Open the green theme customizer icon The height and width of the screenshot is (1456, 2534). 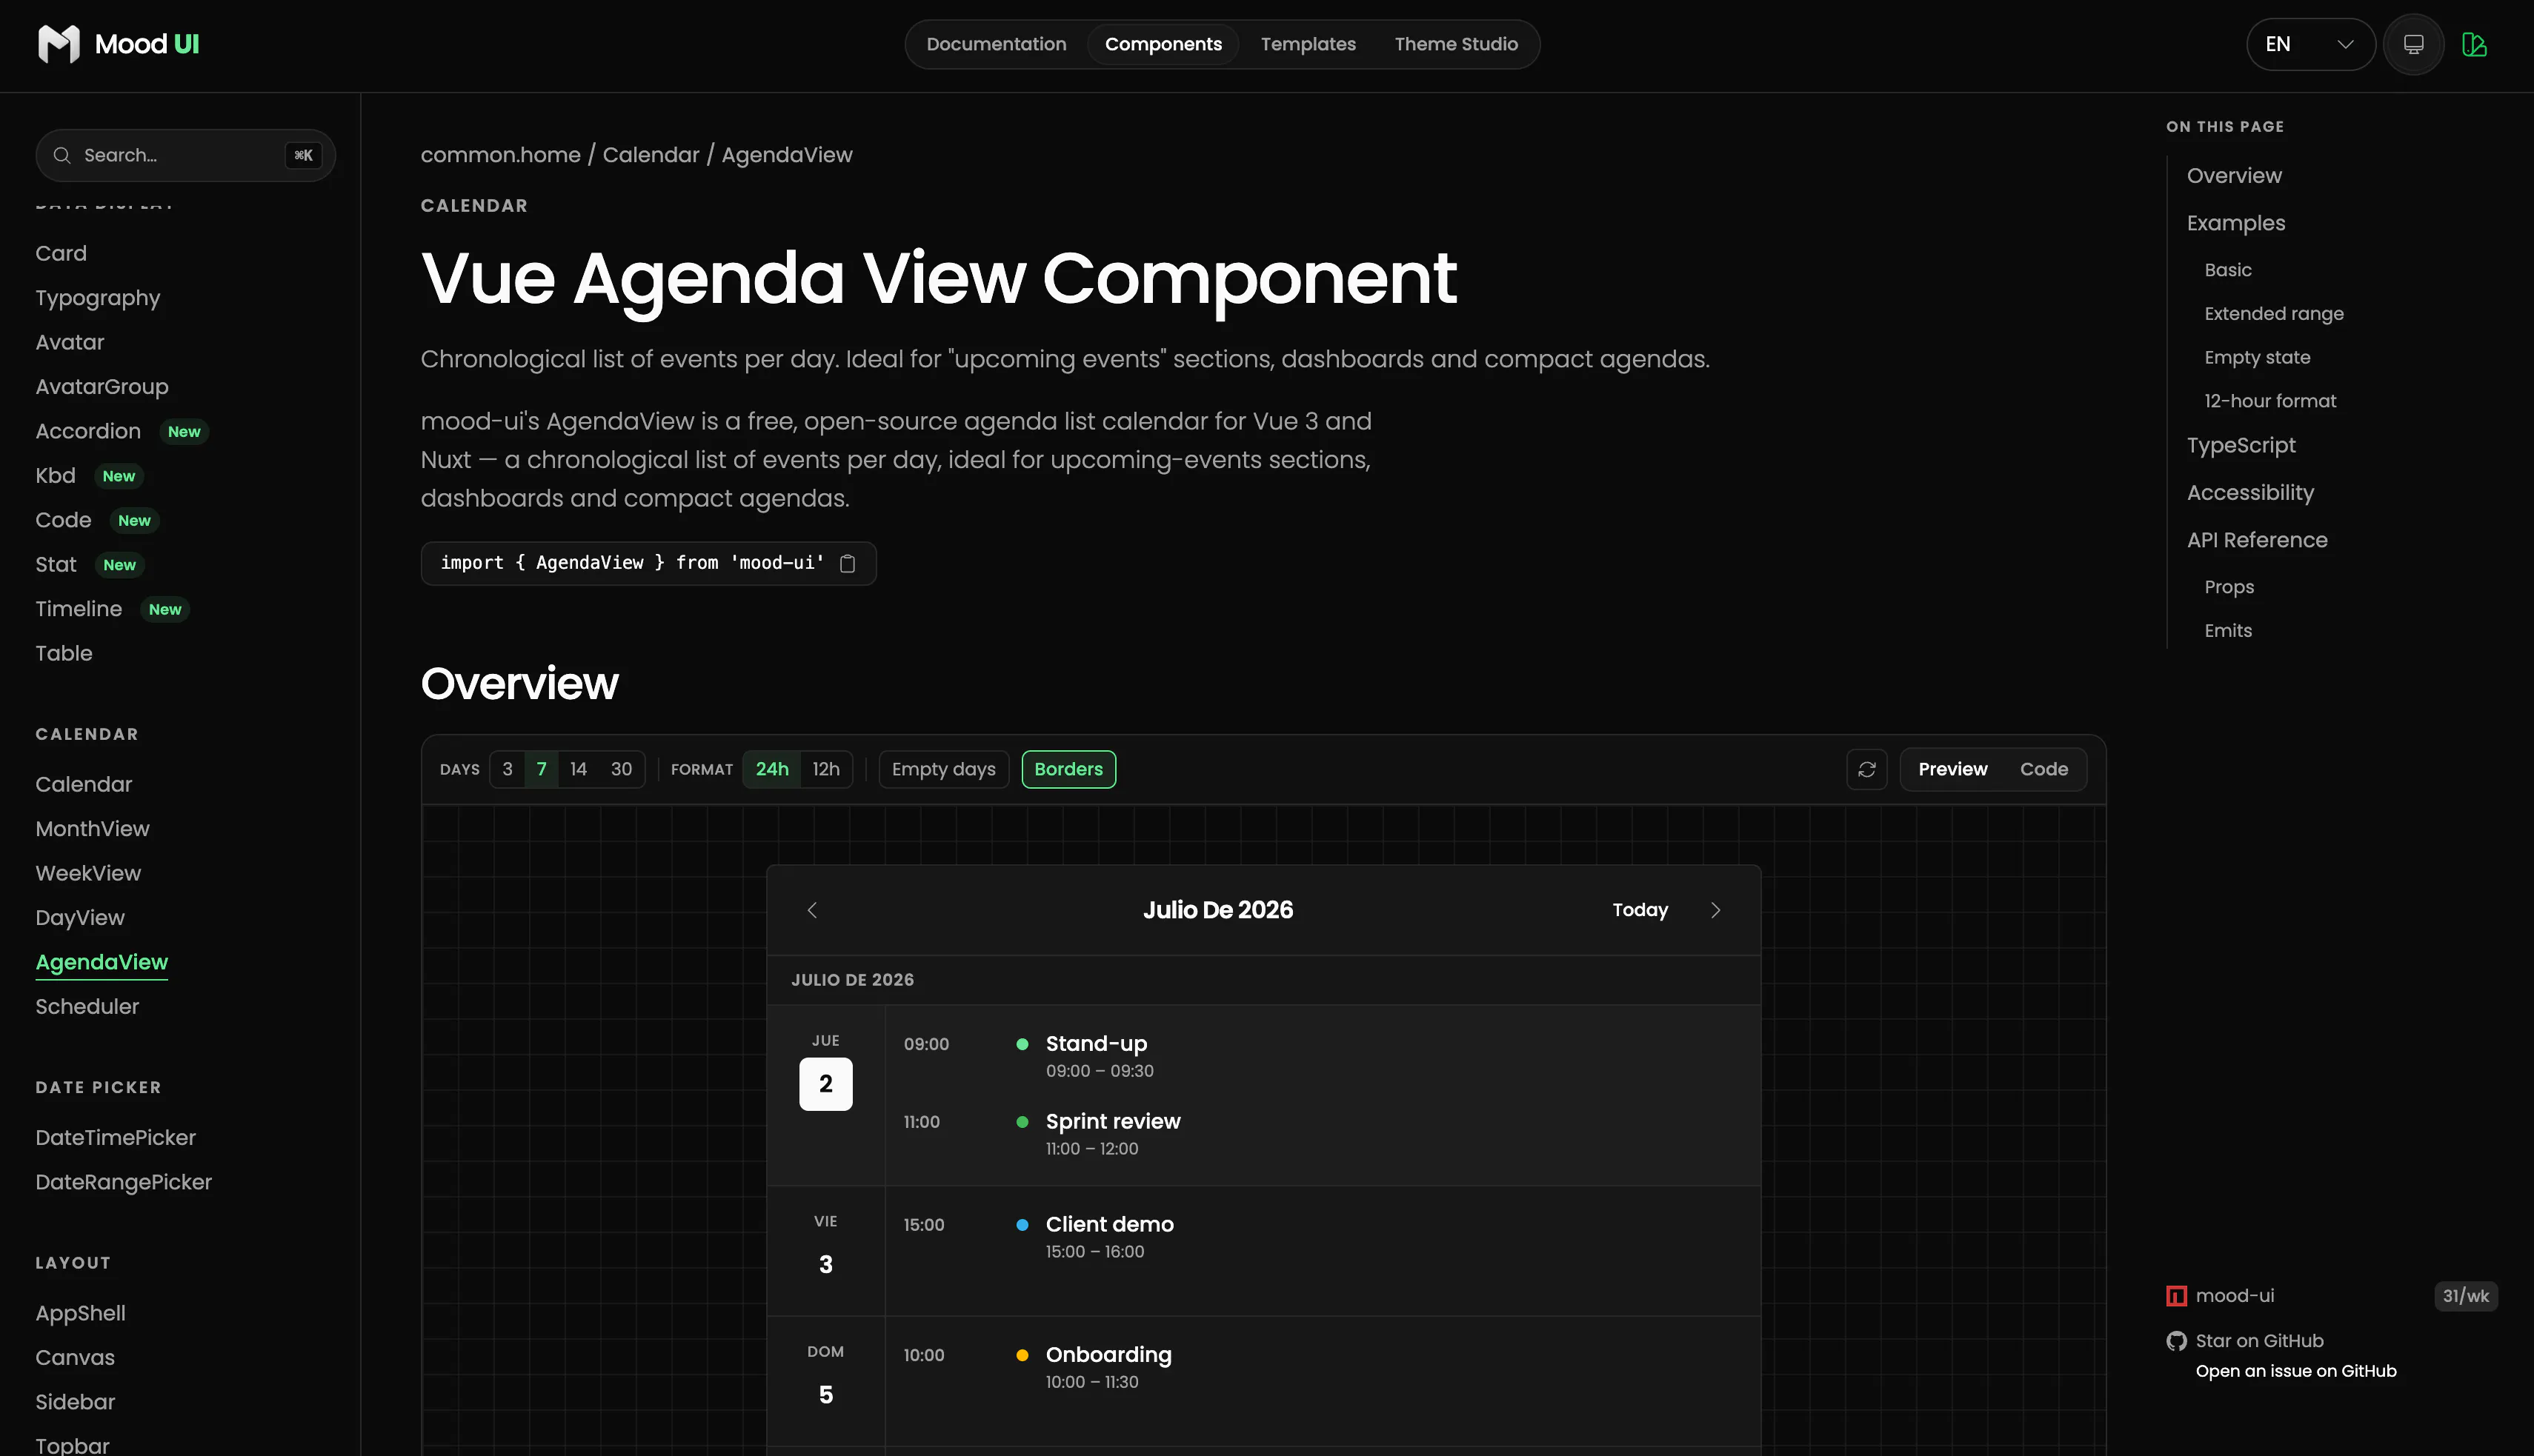click(x=2474, y=44)
